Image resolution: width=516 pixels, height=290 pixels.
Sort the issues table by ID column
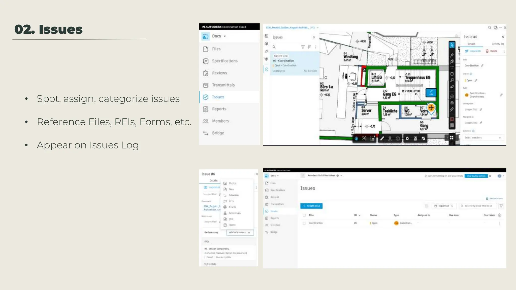pyautogui.click(x=357, y=215)
